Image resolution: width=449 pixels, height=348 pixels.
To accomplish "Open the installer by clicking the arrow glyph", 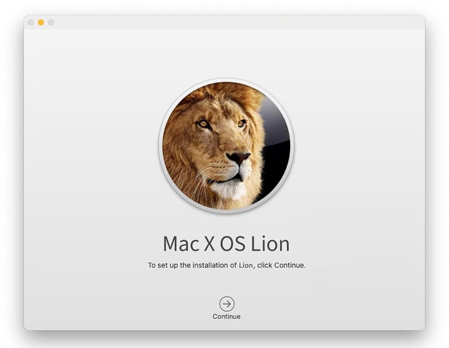I will 227,304.
